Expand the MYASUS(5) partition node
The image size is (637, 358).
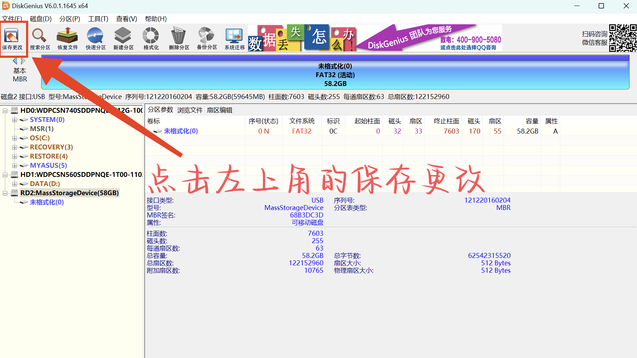pyautogui.click(x=14, y=166)
